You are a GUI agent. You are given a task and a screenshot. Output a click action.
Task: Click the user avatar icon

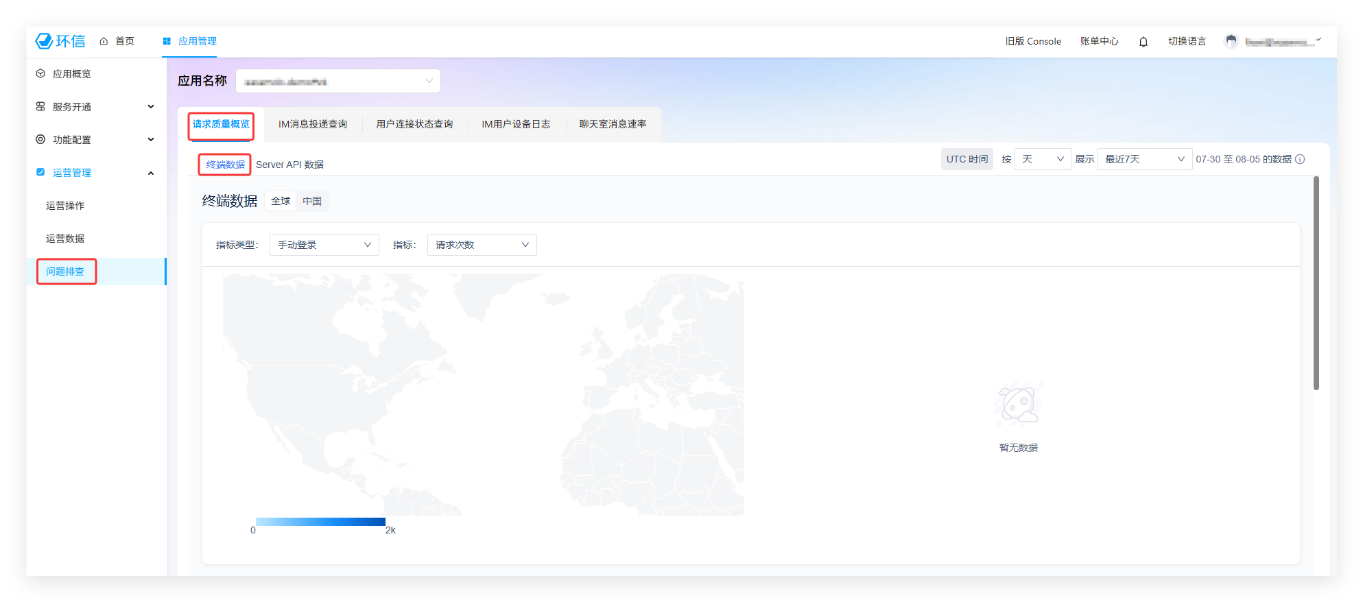click(1231, 42)
